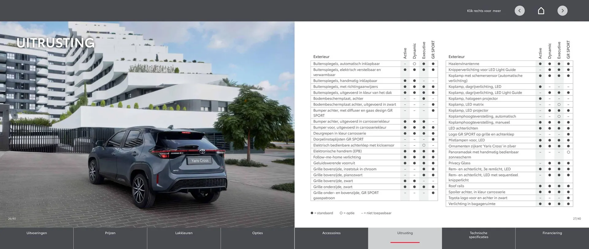Click 'Dorpelinstaplijsten GR SPORT' row label
589x249 pixels.
338,139
